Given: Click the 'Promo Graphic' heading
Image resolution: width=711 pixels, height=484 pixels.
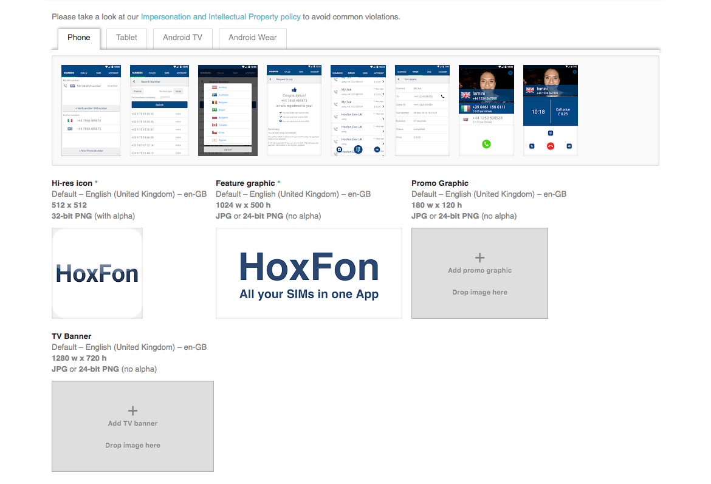Looking at the screenshot, I should [x=440, y=183].
